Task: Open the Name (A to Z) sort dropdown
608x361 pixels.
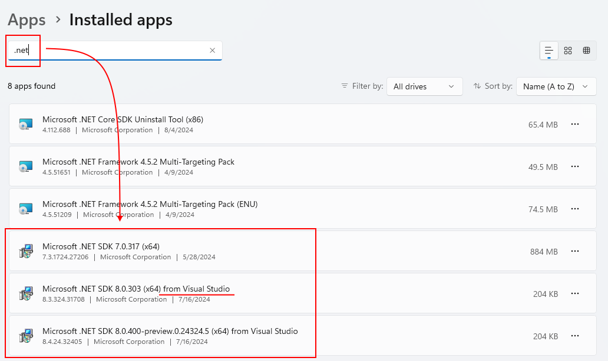Action: tap(556, 86)
